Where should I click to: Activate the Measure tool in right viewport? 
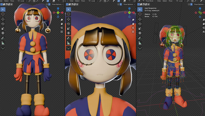click(x=140, y=43)
